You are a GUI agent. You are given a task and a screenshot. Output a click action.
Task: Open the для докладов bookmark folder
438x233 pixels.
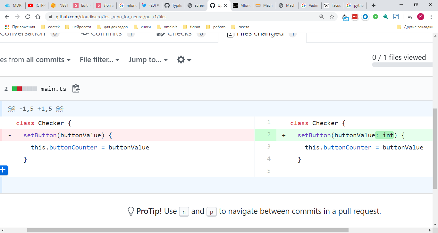[x=112, y=27]
